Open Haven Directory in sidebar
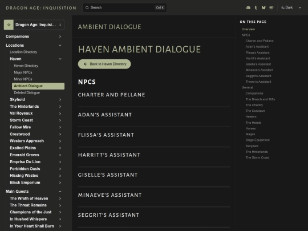 (x=26, y=66)
